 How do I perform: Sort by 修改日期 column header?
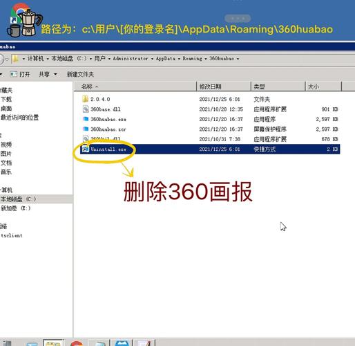point(224,86)
